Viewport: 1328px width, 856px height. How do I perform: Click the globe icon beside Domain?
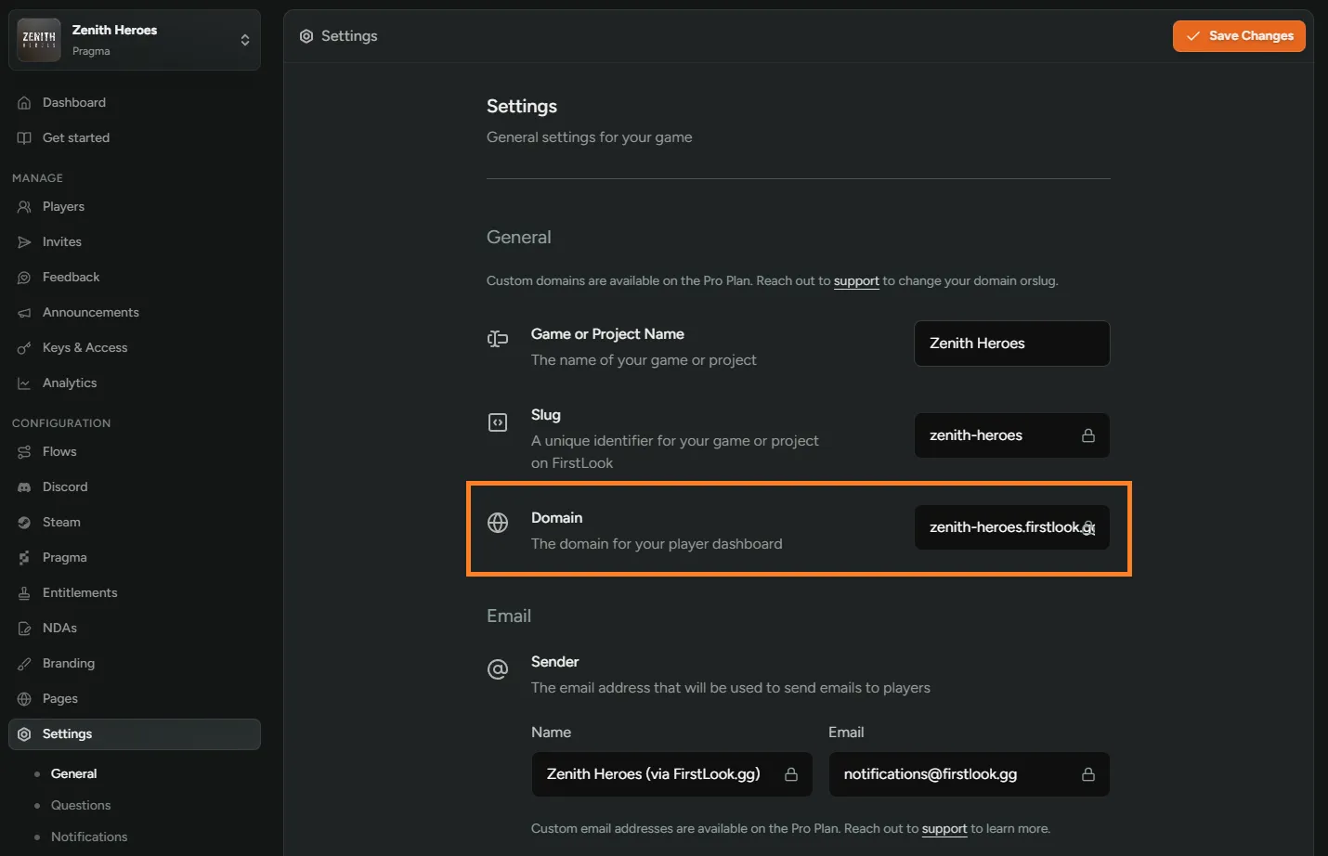tap(498, 523)
